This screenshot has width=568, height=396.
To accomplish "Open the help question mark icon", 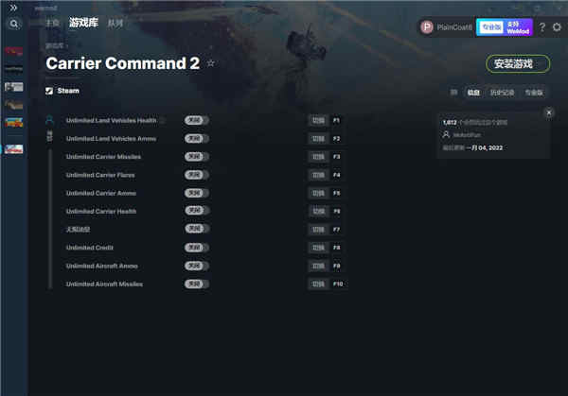I will tap(541, 27).
